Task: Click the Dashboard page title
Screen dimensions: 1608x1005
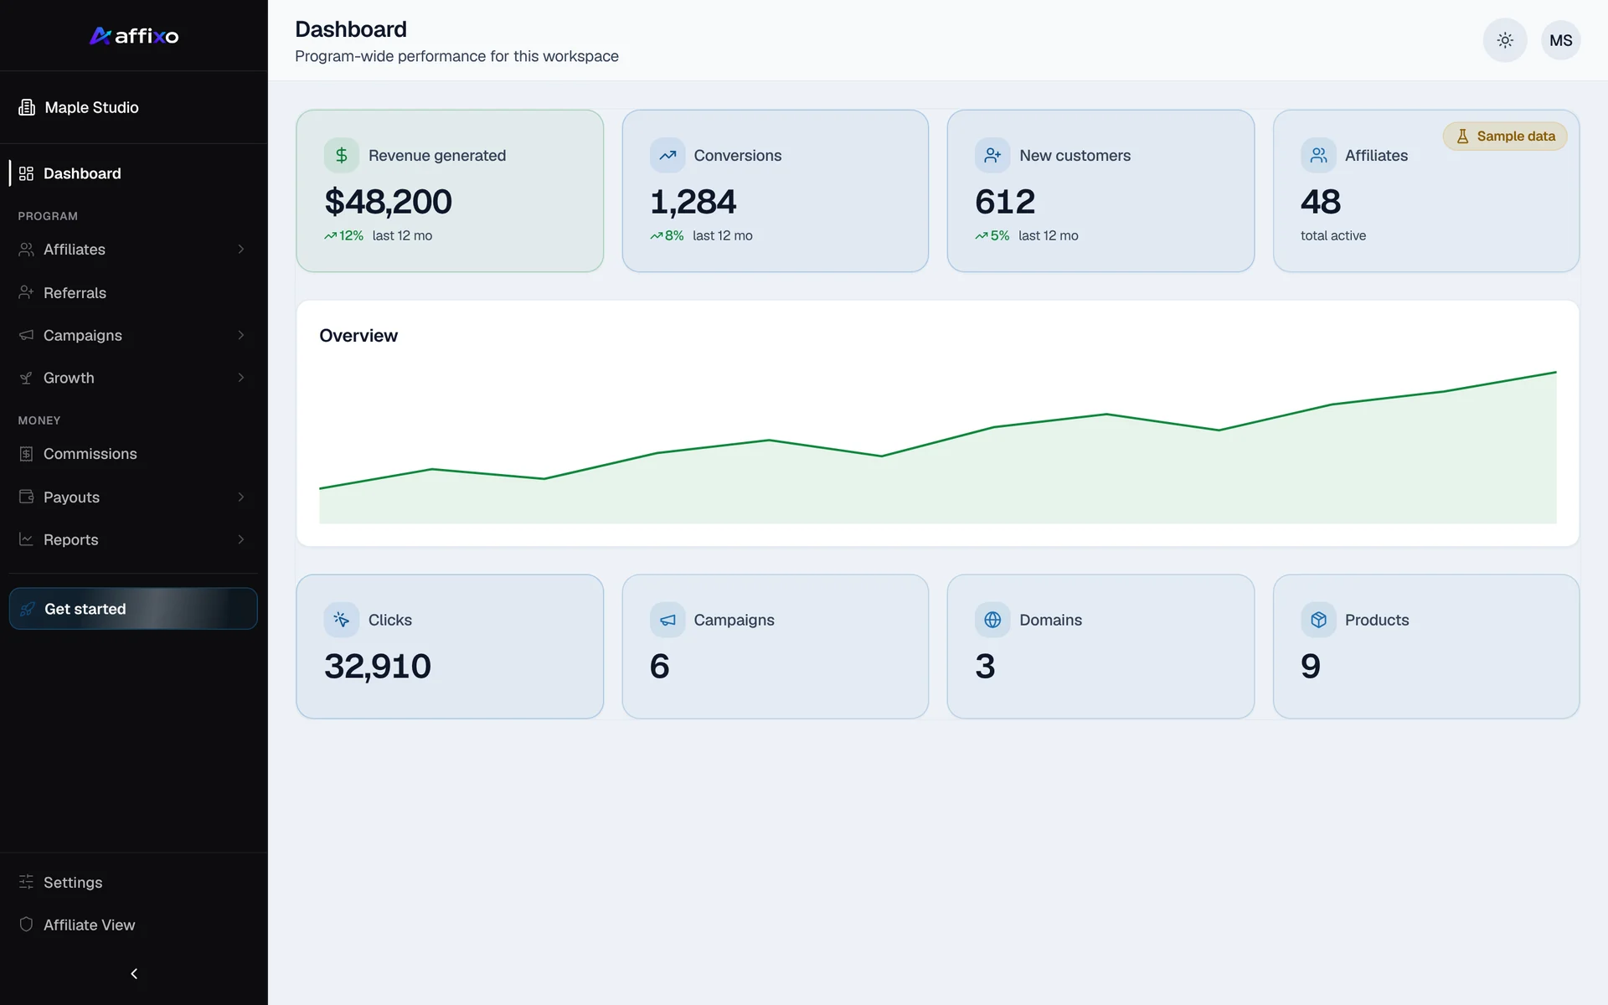Action: [x=351, y=29]
